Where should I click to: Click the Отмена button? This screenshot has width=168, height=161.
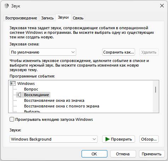click(123, 154)
